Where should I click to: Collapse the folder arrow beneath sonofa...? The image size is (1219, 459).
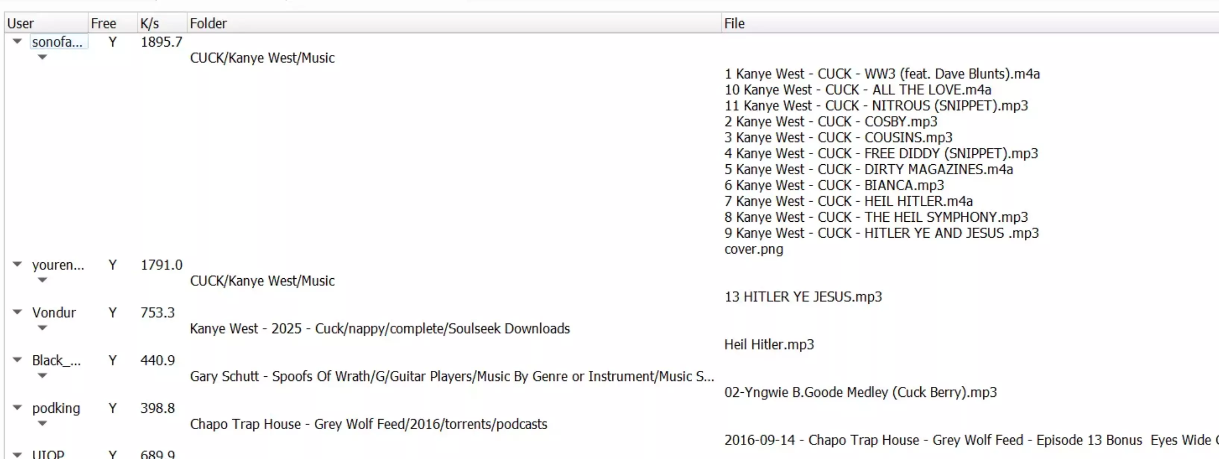tap(43, 58)
